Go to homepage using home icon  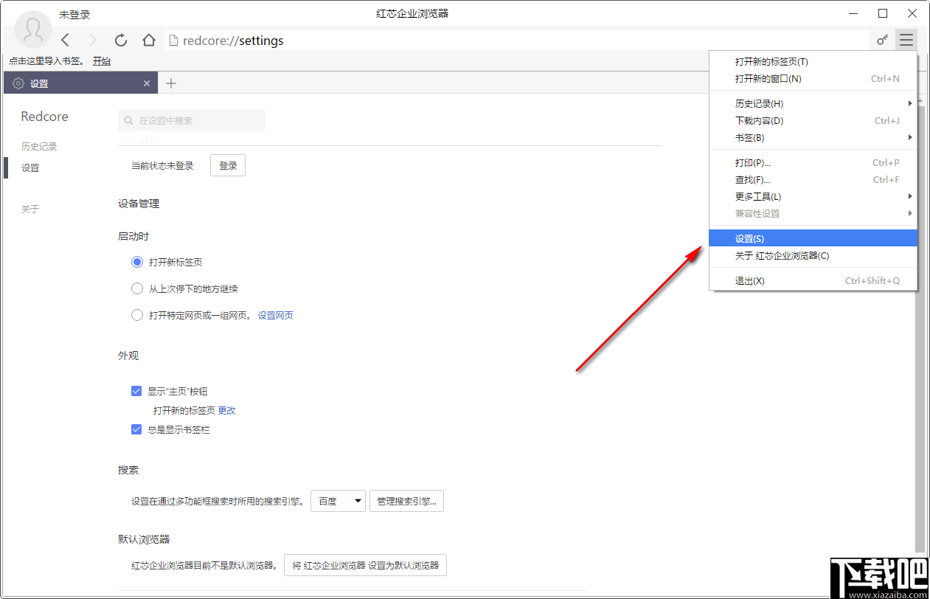tap(148, 40)
